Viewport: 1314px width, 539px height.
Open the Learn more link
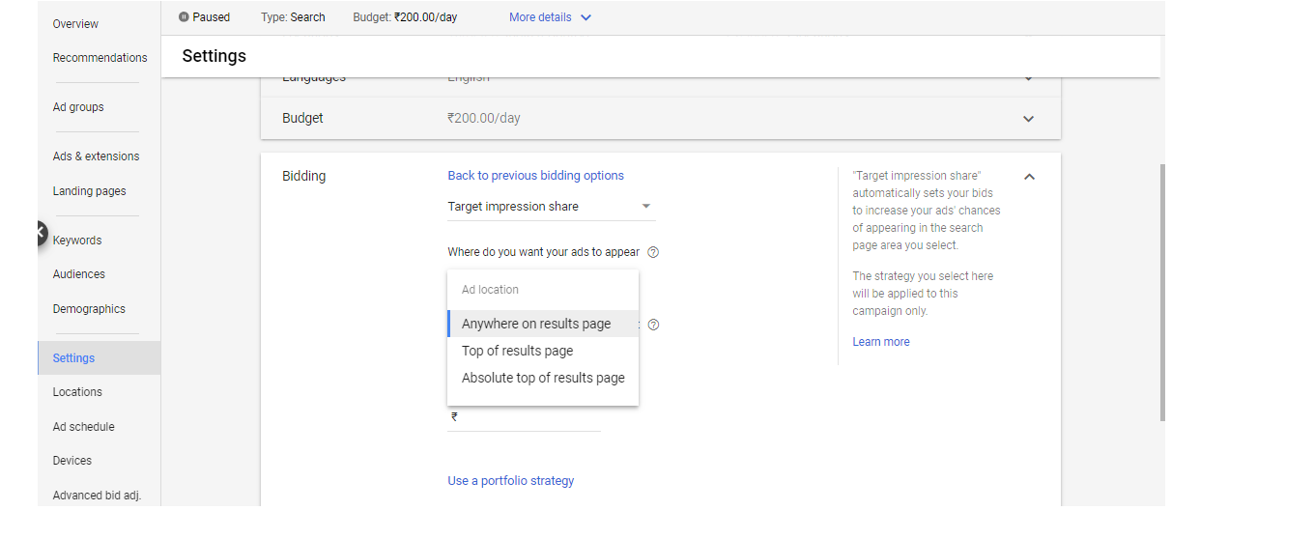click(880, 342)
